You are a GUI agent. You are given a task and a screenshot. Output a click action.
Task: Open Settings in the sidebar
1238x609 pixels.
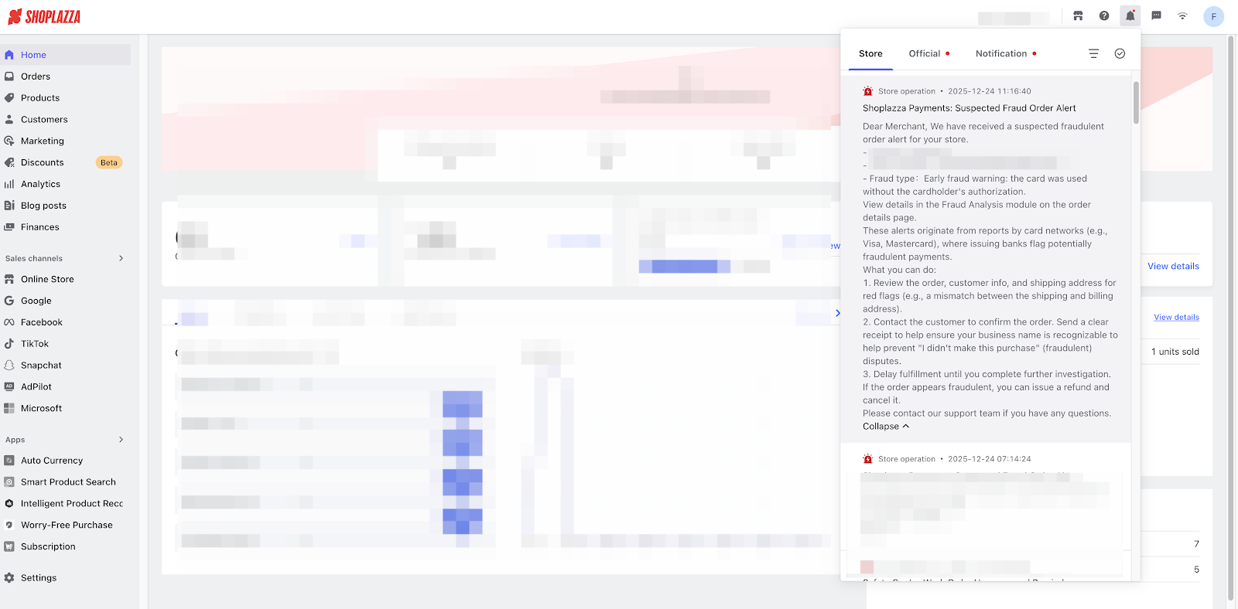pos(39,578)
